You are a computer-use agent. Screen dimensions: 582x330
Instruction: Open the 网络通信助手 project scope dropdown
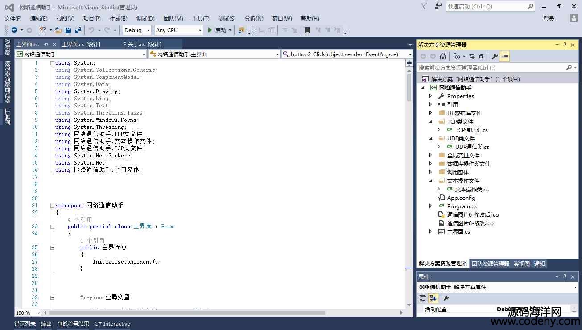tap(81, 54)
